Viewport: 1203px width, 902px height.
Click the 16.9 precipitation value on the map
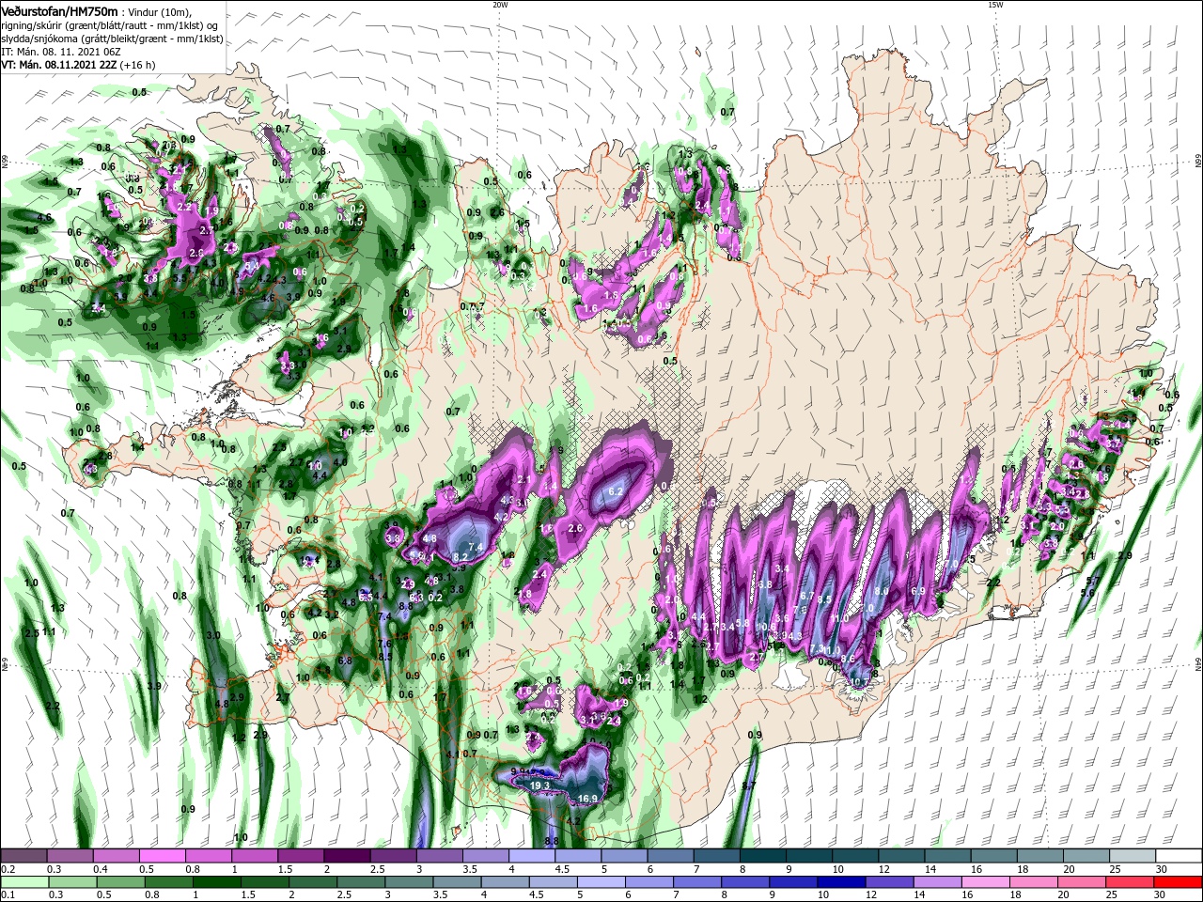(x=588, y=800)
